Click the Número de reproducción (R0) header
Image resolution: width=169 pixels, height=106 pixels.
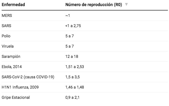click(94, 5)
